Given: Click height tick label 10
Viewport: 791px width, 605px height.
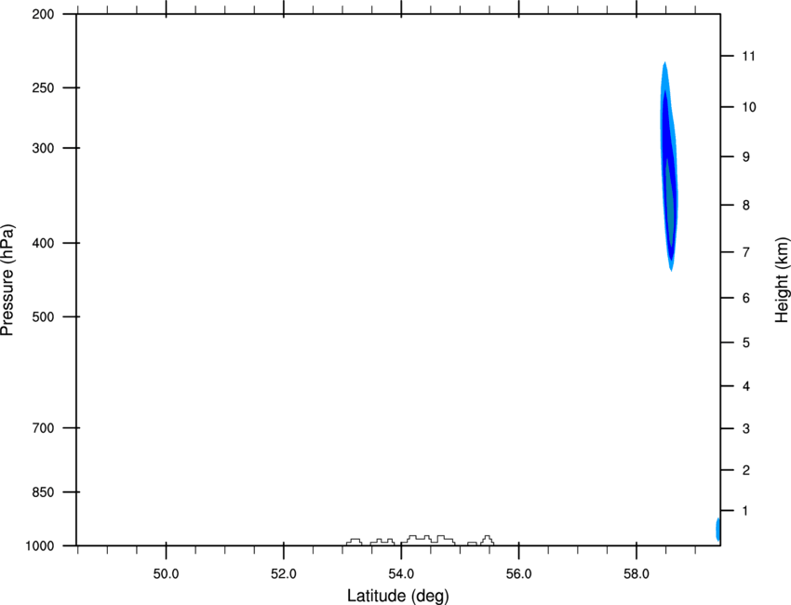Looking at the screenshot, I should pos(749,107).
